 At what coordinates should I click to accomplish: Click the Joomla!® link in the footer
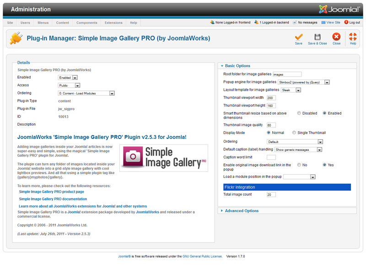click(124, 256)
